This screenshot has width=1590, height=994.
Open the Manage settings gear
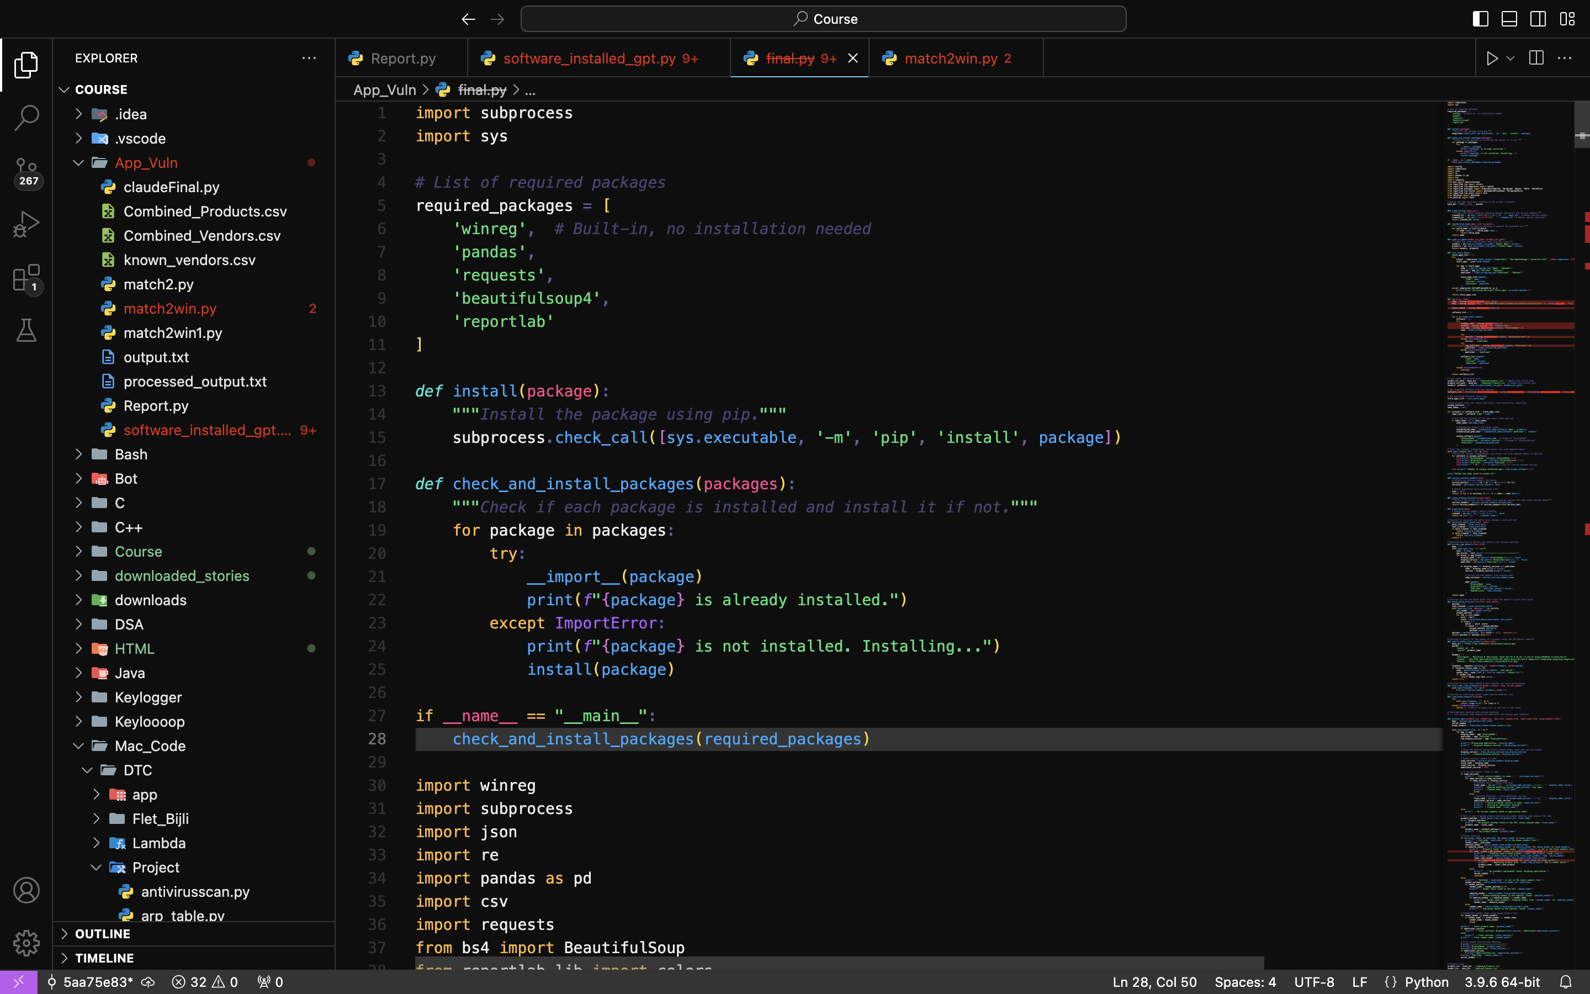click(26, 943)
